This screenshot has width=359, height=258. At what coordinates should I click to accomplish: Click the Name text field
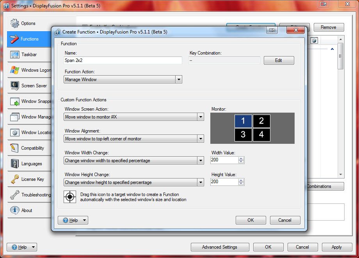coord(123,60)
